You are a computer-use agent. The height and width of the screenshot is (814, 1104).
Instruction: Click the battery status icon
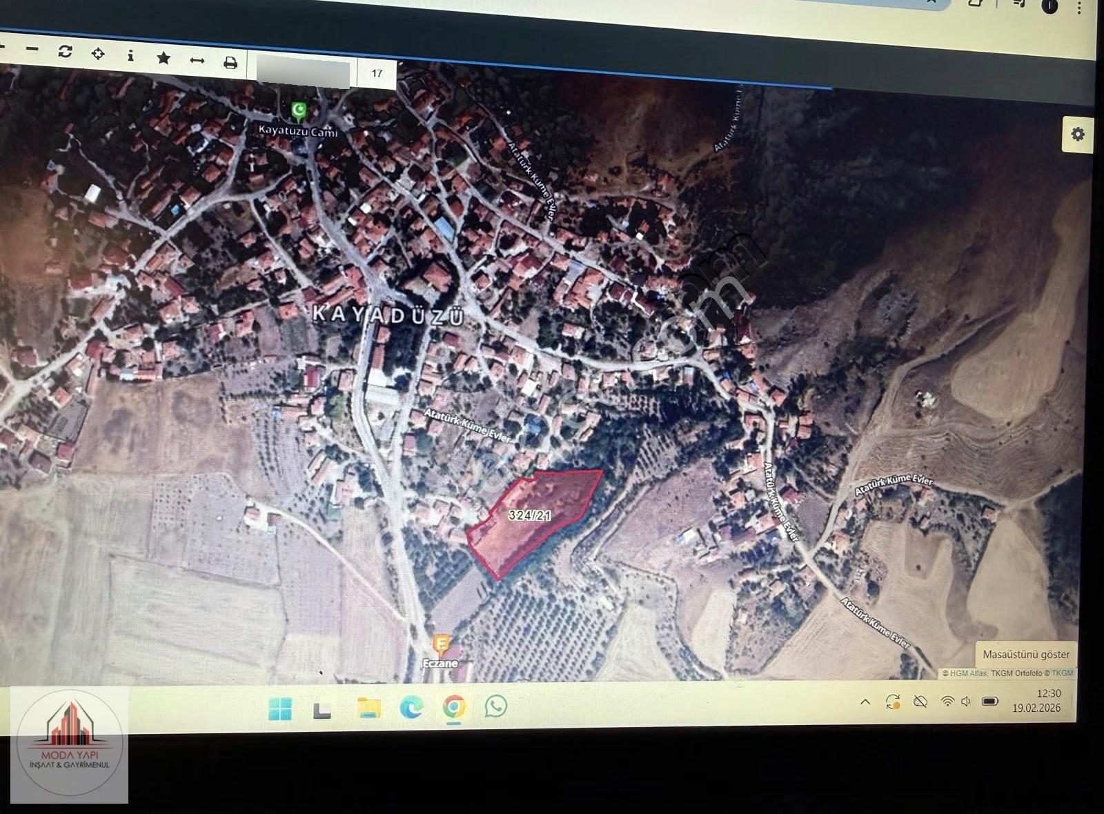click(990, 702)
